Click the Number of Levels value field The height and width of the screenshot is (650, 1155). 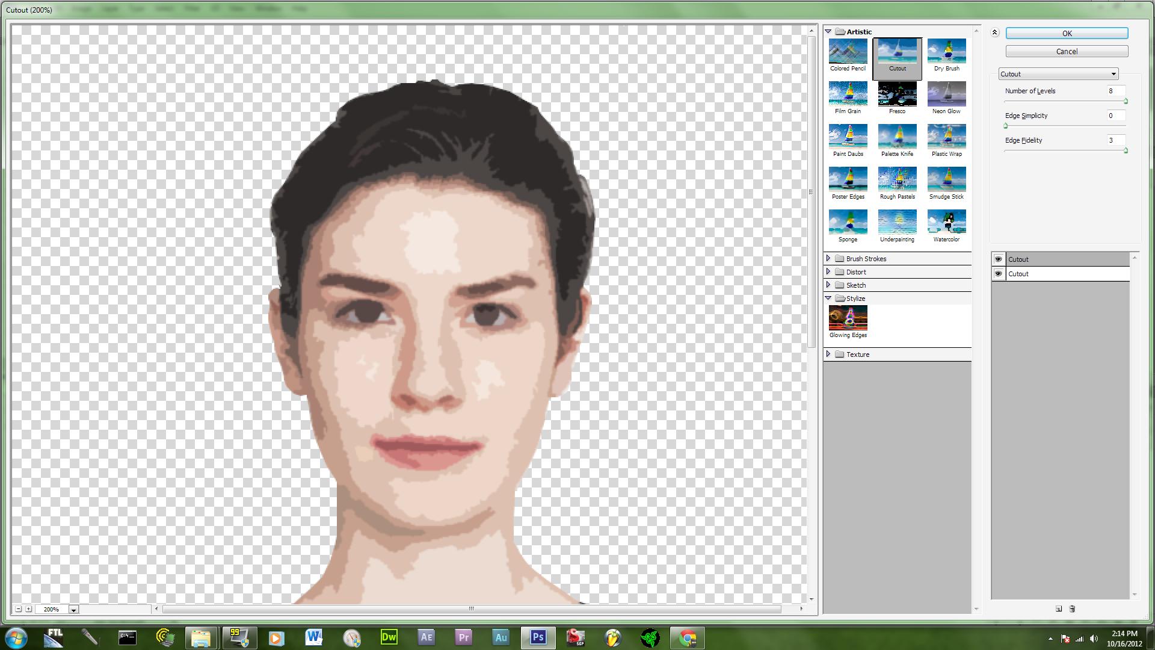pos(1115,91)
